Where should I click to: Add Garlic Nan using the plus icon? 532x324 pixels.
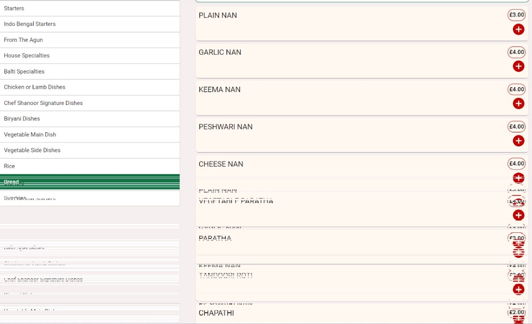[518, 66]
